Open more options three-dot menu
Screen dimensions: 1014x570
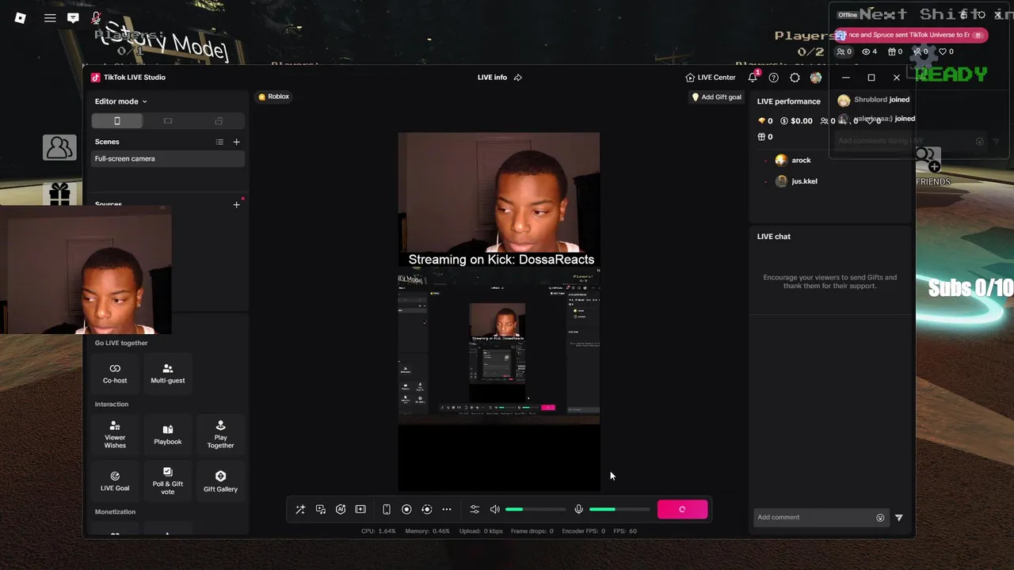click(447, 510)
